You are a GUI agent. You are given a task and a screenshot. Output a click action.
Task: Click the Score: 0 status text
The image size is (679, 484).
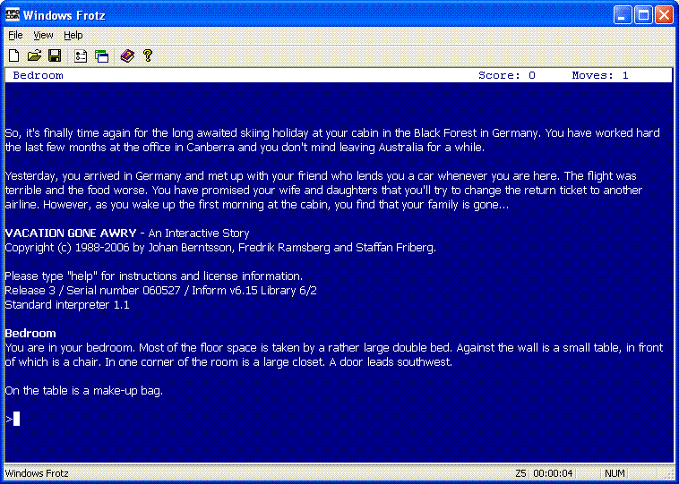(x=507, y=75)
